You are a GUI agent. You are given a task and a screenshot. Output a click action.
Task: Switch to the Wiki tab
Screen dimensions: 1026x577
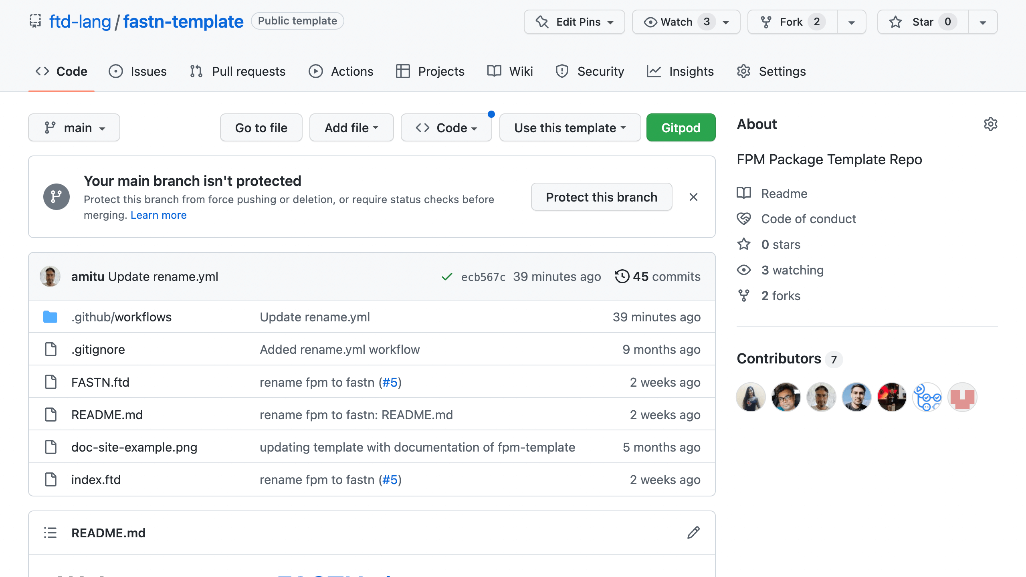(510, 71)
